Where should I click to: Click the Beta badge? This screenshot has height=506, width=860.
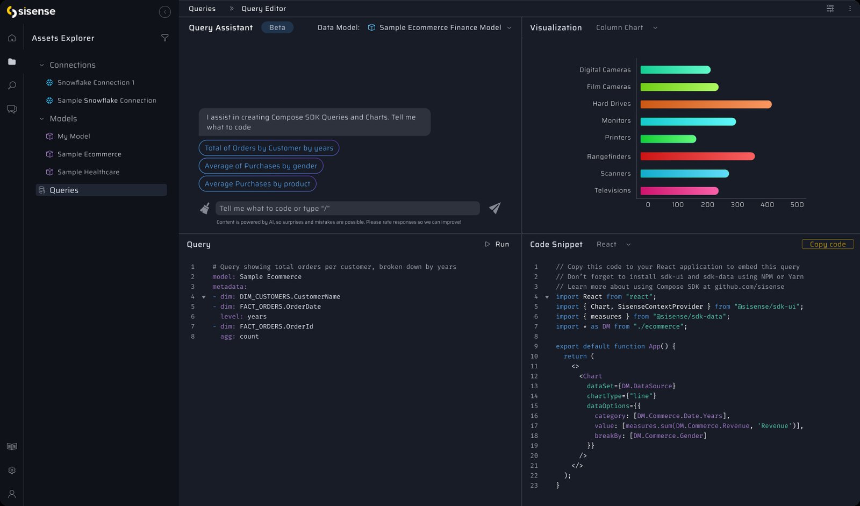[277, 27]
